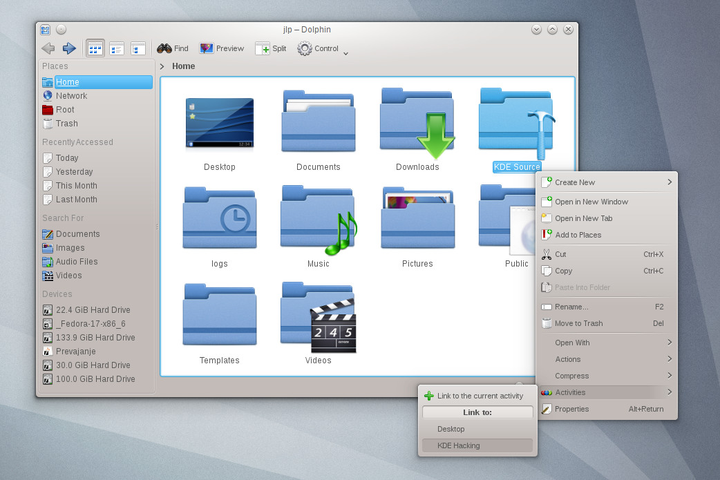Open Trash in Places panel
Viewport: 720px width, 480px height.
97,124
